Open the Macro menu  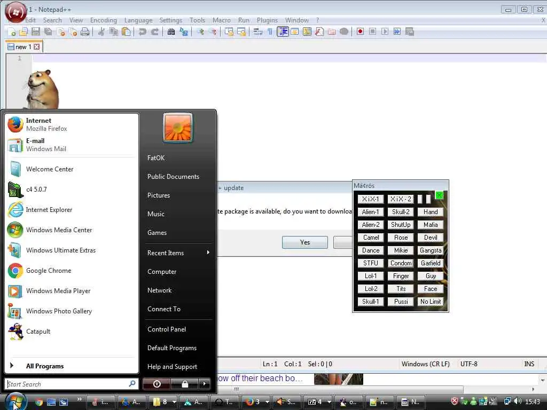pos(222,20)
